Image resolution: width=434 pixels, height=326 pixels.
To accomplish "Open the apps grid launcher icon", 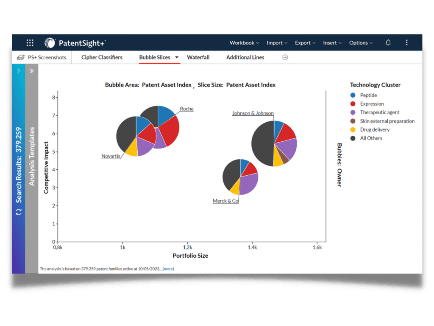I will (x=30, y=42).
